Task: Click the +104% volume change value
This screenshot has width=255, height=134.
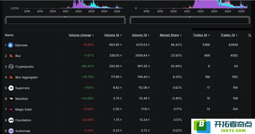Action: click(x=89, y=88)
